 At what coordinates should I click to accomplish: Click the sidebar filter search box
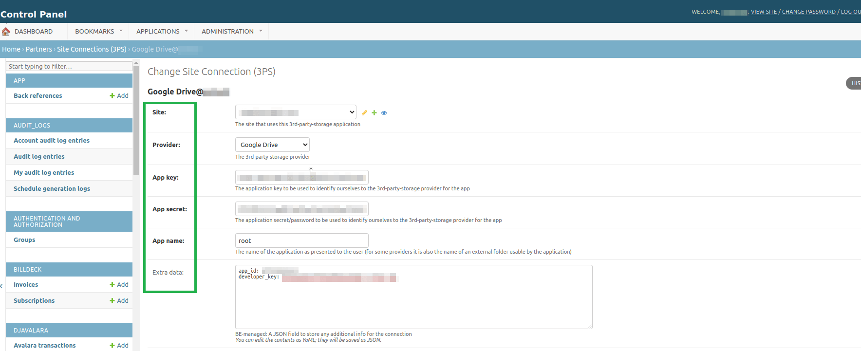[x=69, y=66]
